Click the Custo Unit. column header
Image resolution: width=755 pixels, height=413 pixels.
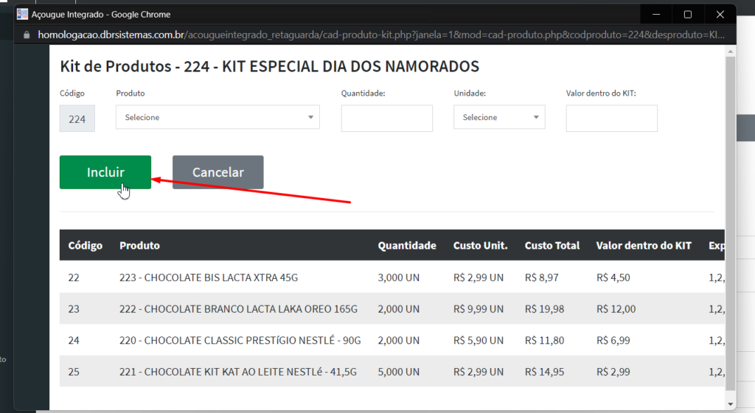[480, 245]
